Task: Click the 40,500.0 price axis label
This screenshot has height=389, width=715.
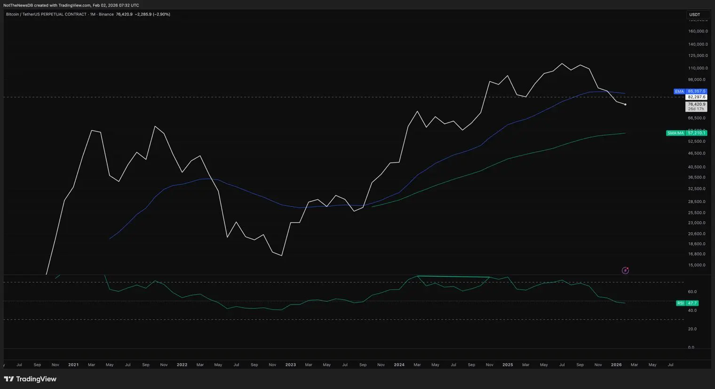Action: (x=697, y=167)
